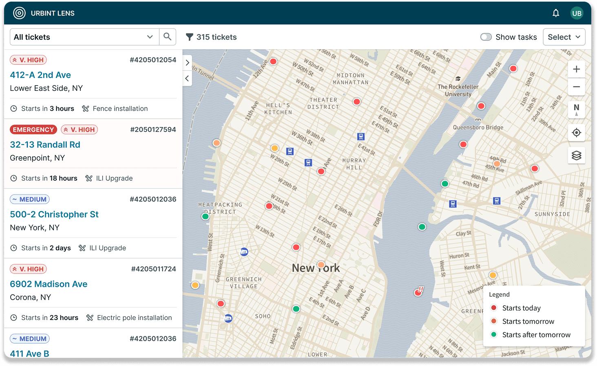The width and height of the screenshot is (597, 366).
Task: Open the map layers button
Action: (x=576, y=156)
